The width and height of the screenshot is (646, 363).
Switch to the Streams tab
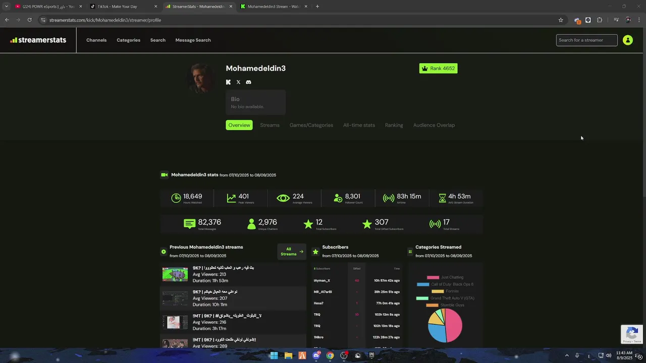click(270, 125)
